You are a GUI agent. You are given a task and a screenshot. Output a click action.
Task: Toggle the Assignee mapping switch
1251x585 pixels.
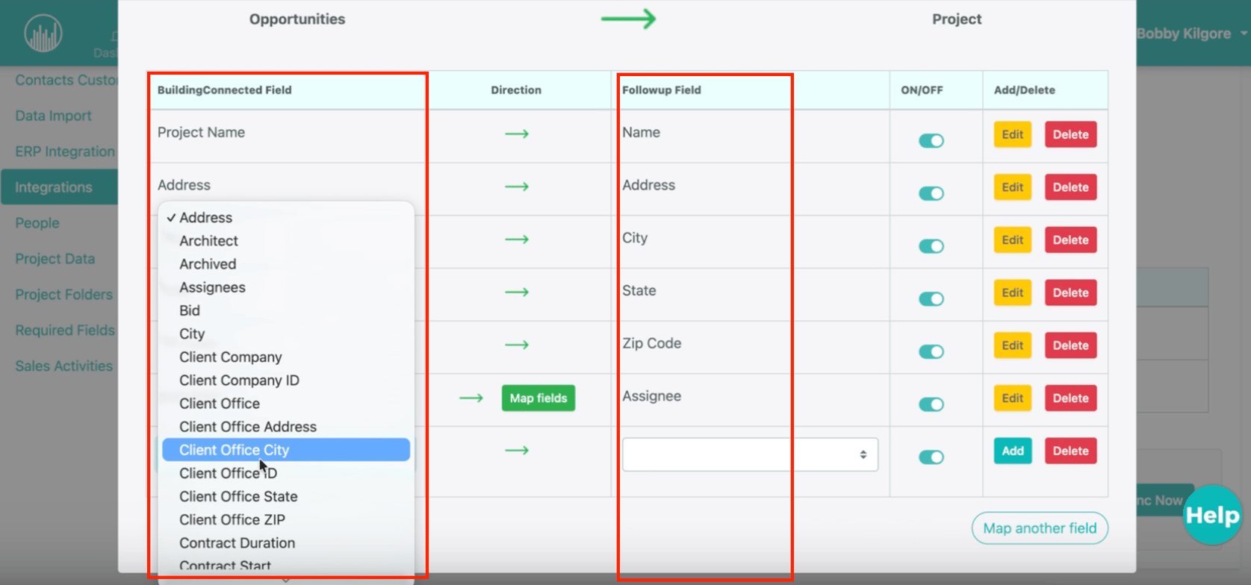931,404
